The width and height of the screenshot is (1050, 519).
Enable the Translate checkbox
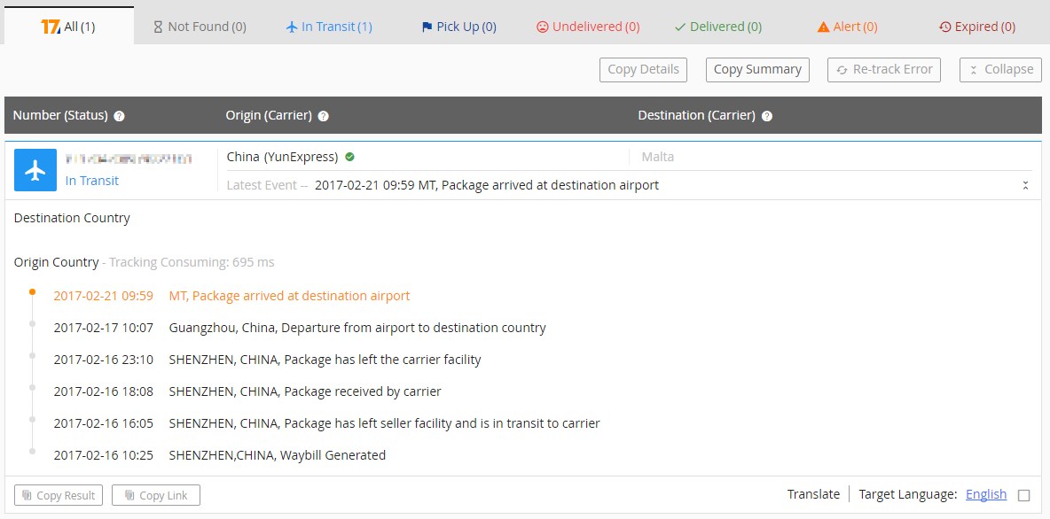1024,495
